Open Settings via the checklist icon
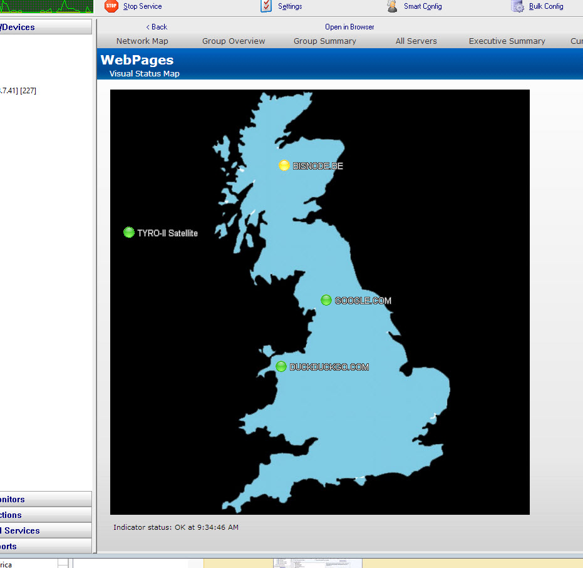The width and height of the screenshot is (583, 568). coord(266,6)
